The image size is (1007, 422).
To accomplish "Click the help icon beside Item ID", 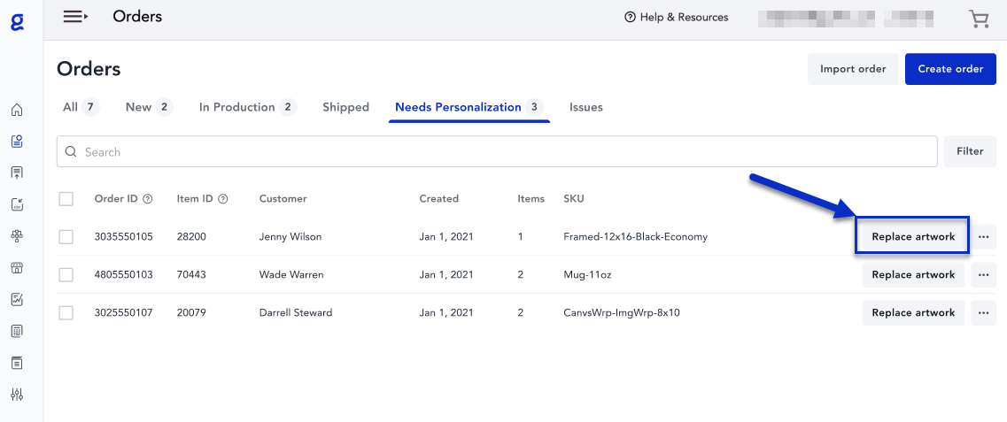I will pyautogui.click(x=223, y=199).
